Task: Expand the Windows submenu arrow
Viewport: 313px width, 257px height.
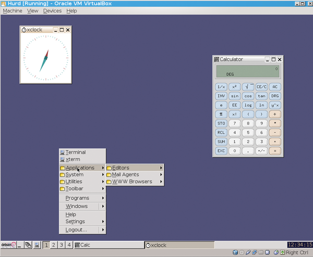Action: (103, 207)
